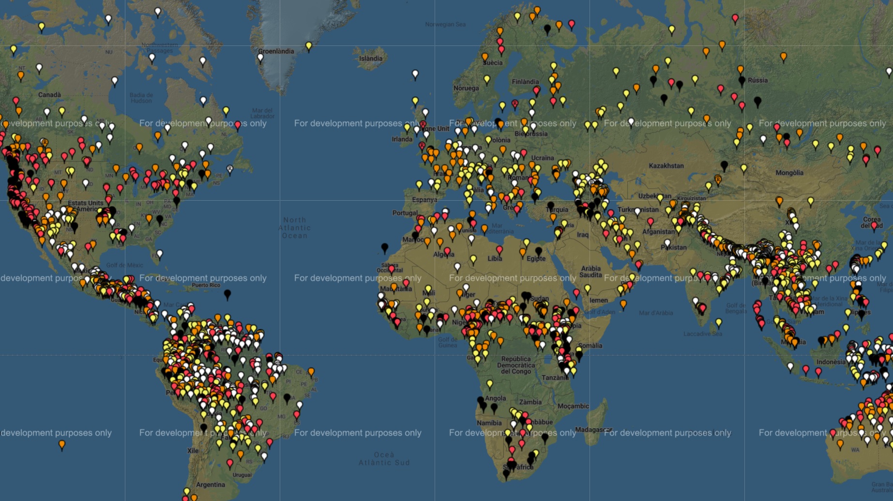Open the orange marker on Brazil's eastern tip
Screen dimensions: 893x501
pyautogui.click(x=311, y=372)
